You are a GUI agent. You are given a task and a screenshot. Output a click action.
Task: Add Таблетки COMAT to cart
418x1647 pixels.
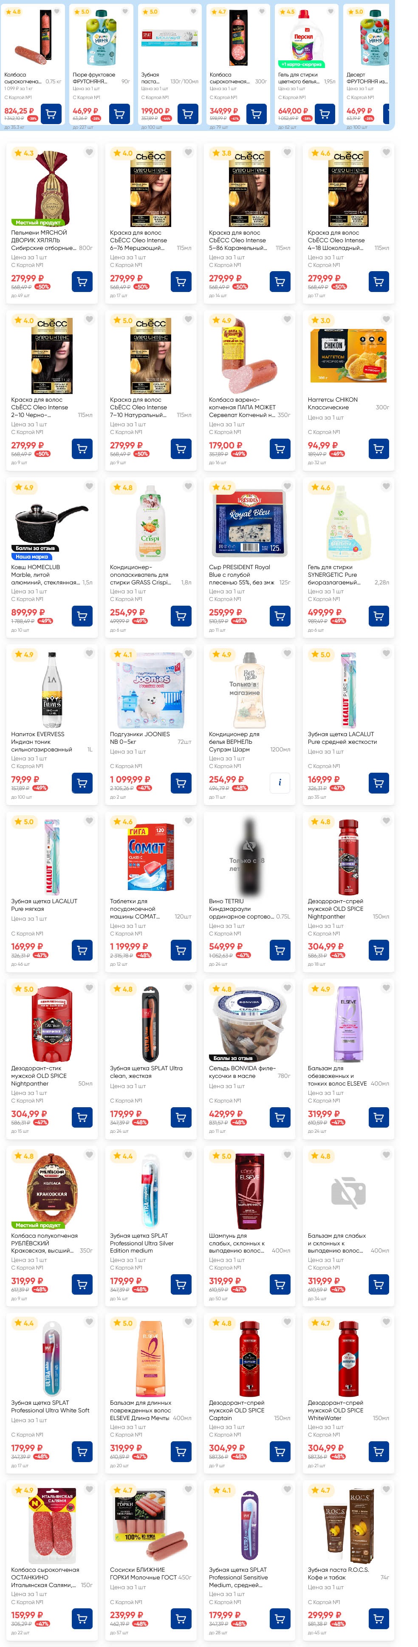point(181,950)
